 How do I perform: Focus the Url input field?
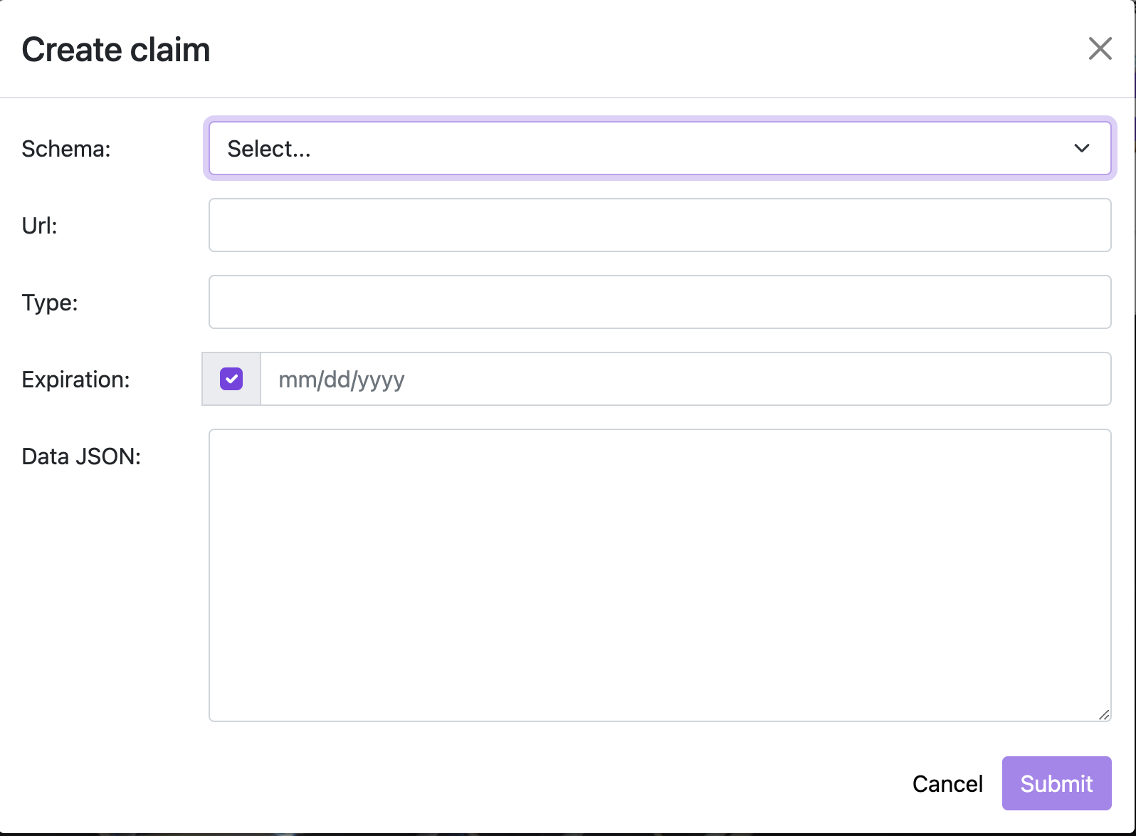click(x=660, y=225)
